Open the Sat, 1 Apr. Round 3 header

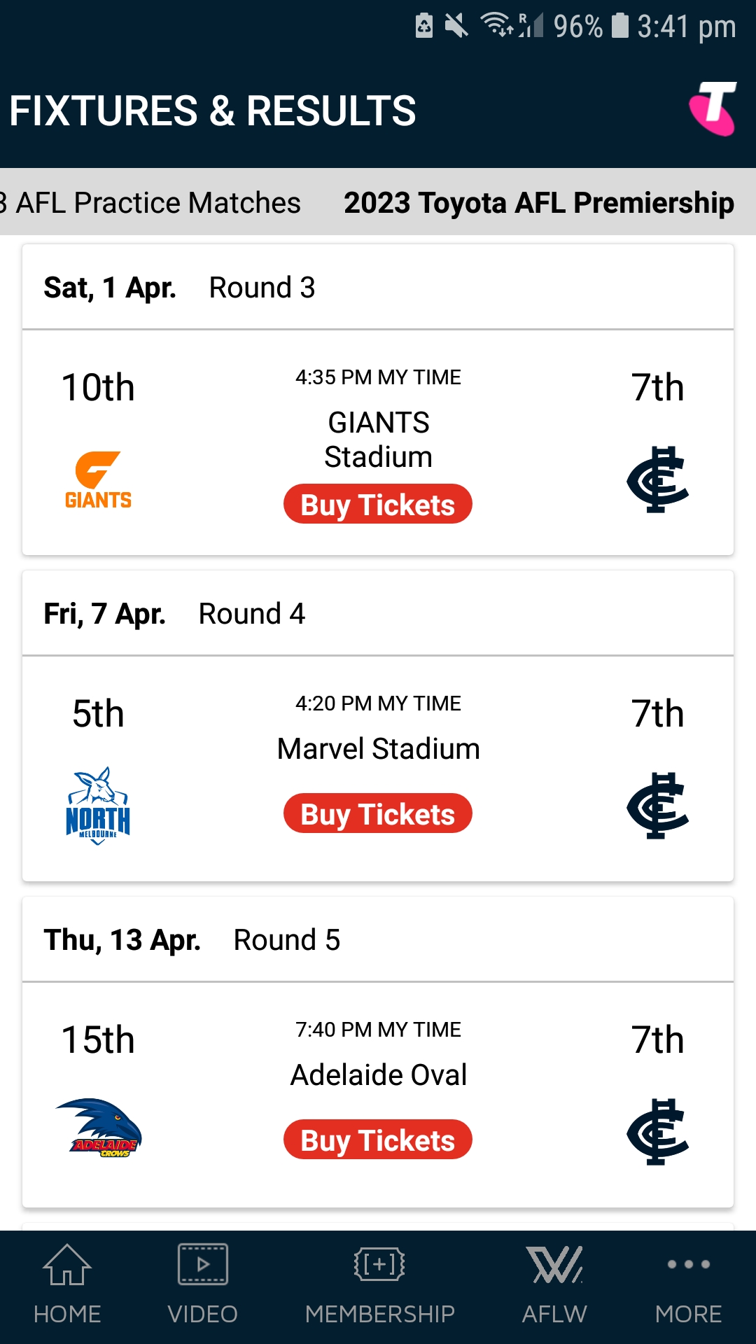(378, 287)
